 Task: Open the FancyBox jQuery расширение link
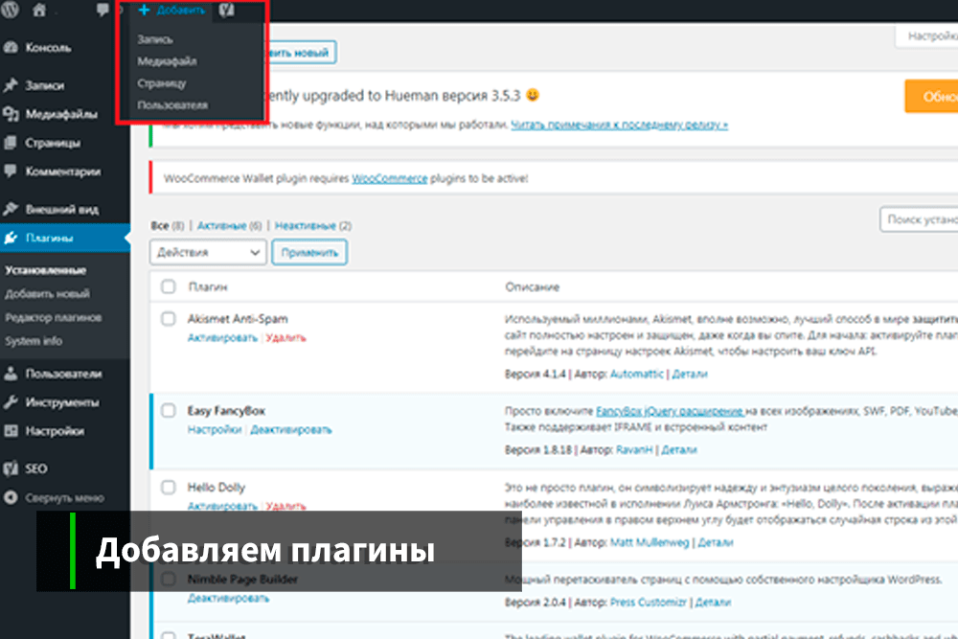pyautogui.click(x=670, y=411)
